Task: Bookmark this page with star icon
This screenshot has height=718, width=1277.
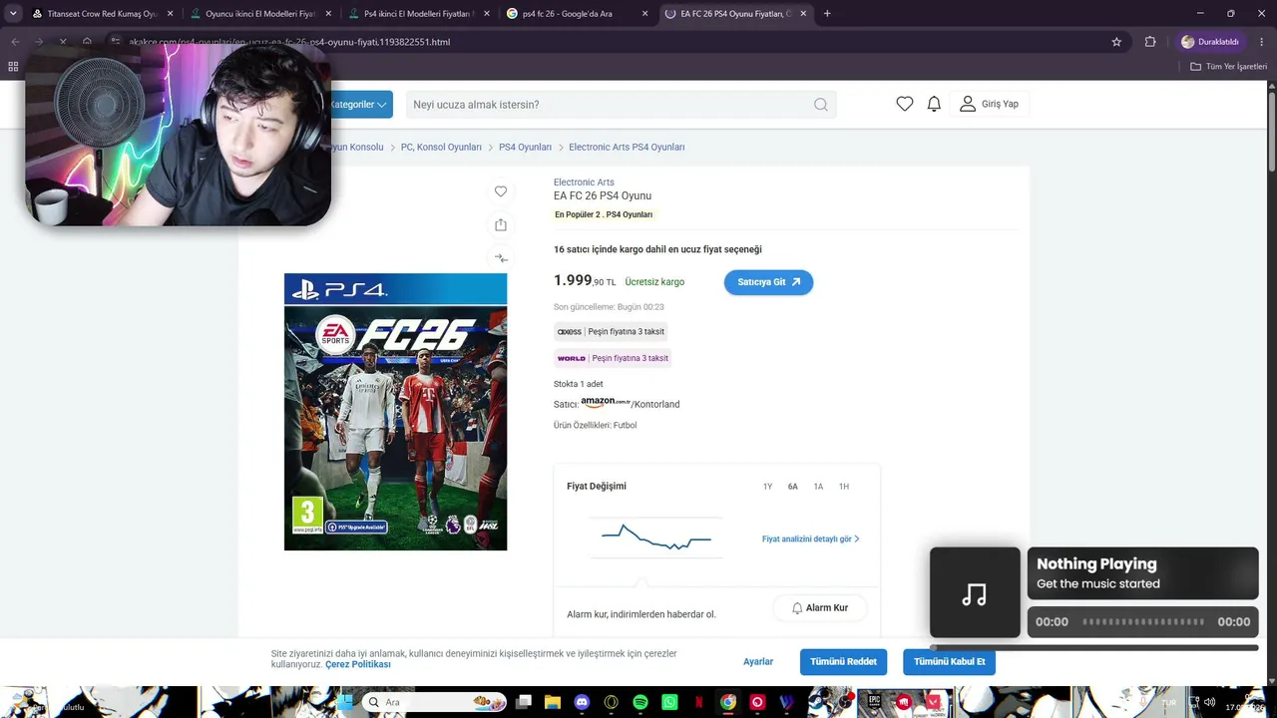Action: 1116,42
